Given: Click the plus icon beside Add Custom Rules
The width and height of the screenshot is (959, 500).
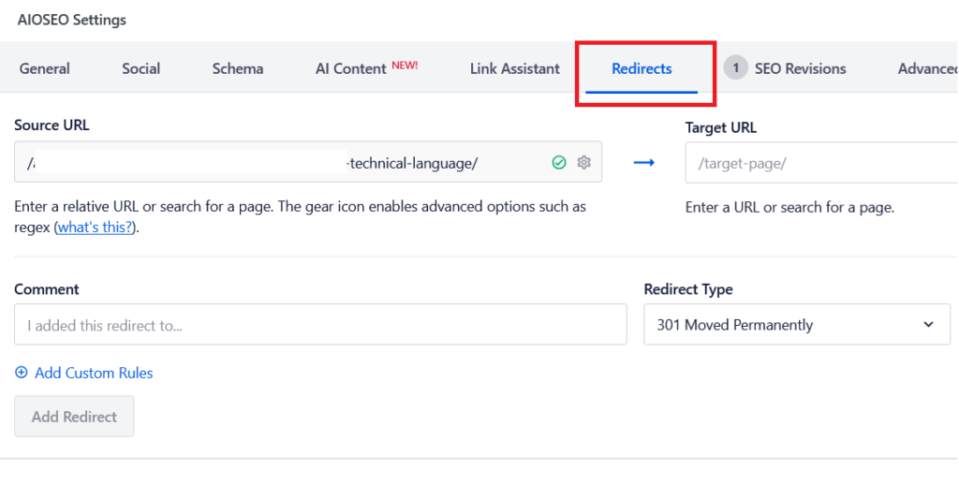Looking at the screenshot, I should (22, 373).
